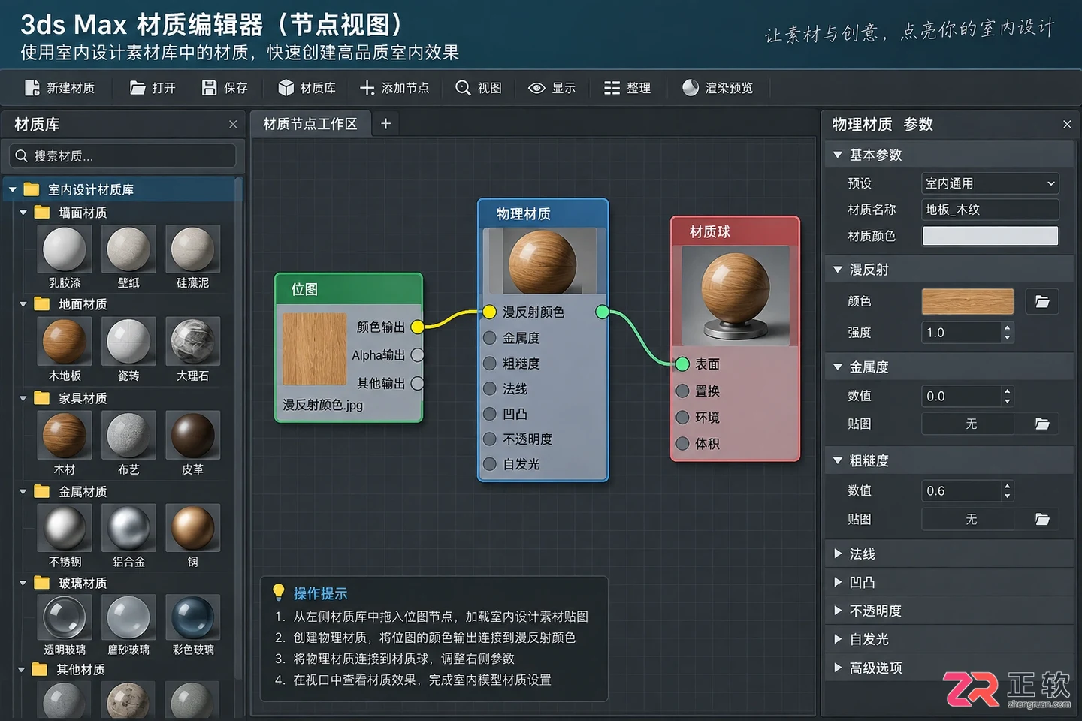Select 室内设计材质库 root tree item

(x=123, y=189)
